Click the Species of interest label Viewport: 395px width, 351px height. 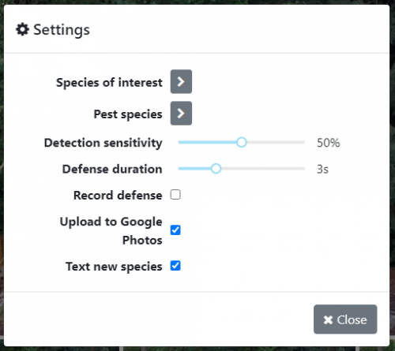point(109,83)
